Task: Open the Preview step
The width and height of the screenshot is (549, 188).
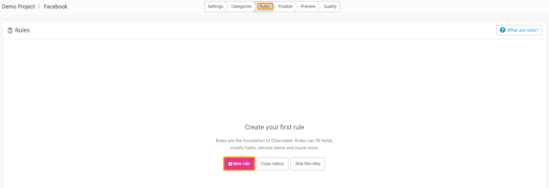Action: (x=308, y=7)
